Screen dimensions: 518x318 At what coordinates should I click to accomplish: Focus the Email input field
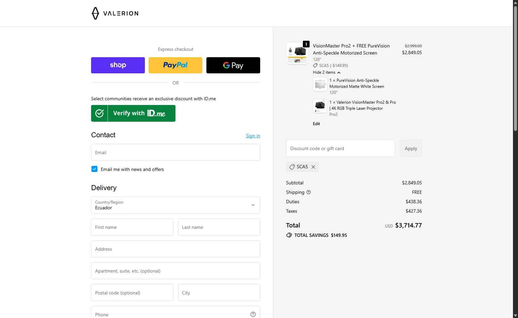[x=175, y=152]
